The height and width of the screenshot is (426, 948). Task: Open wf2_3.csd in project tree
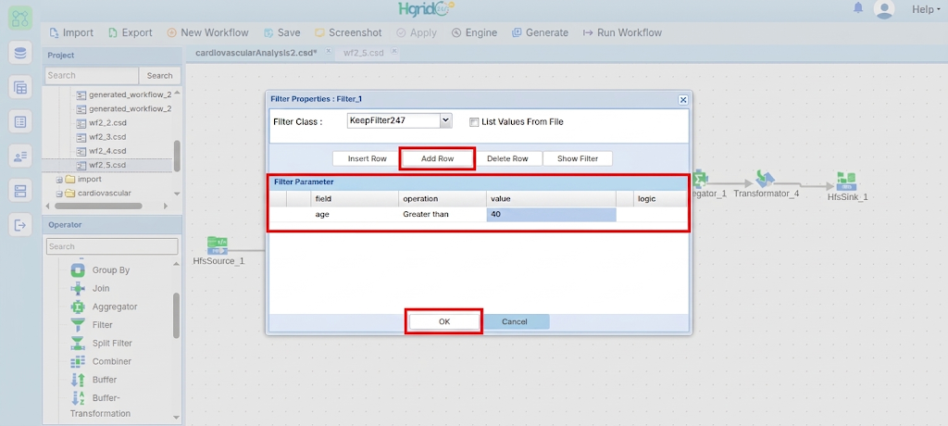point(107,137)
